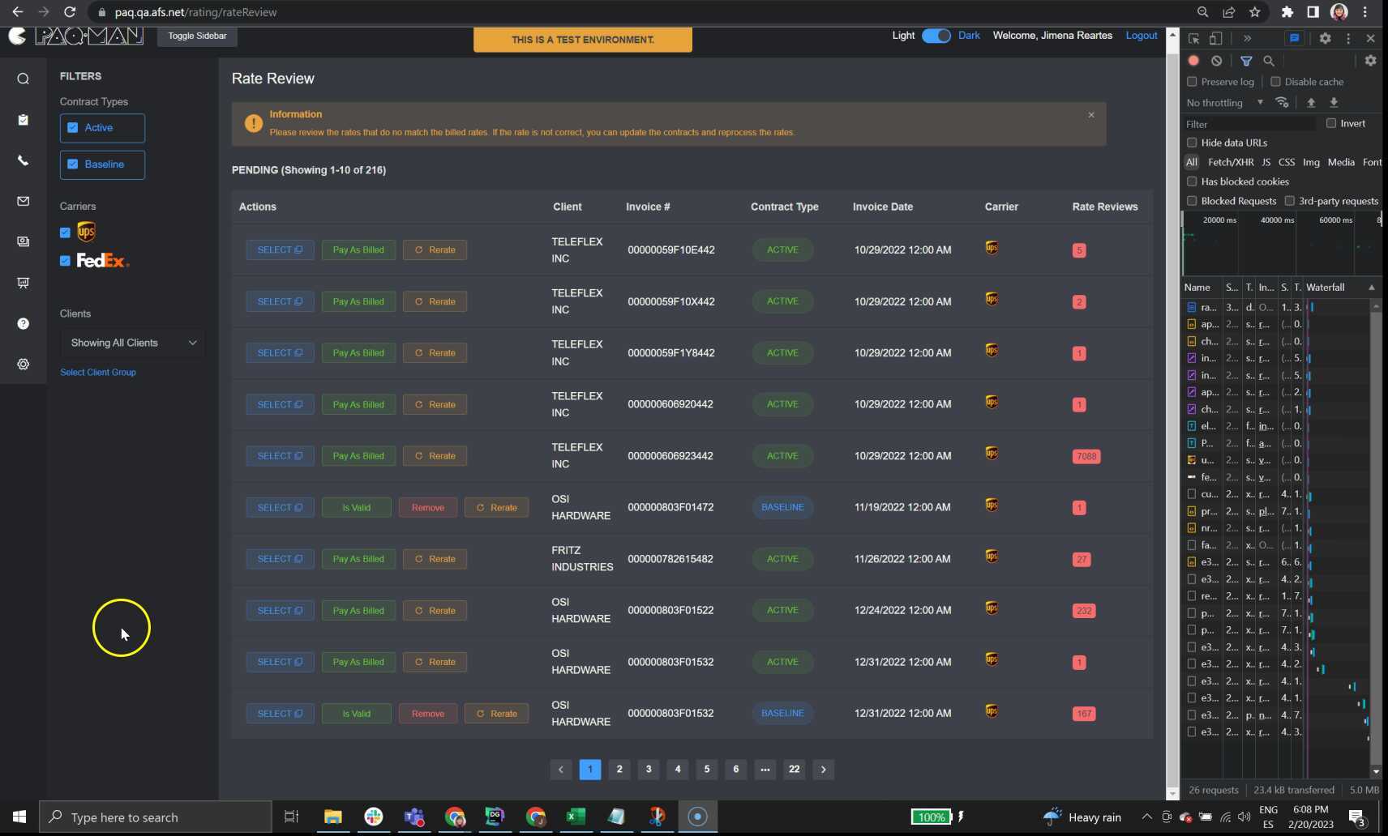Open the mail envelope icon in sidebar
The image size is (1388, 836).
tap(23, 201)
